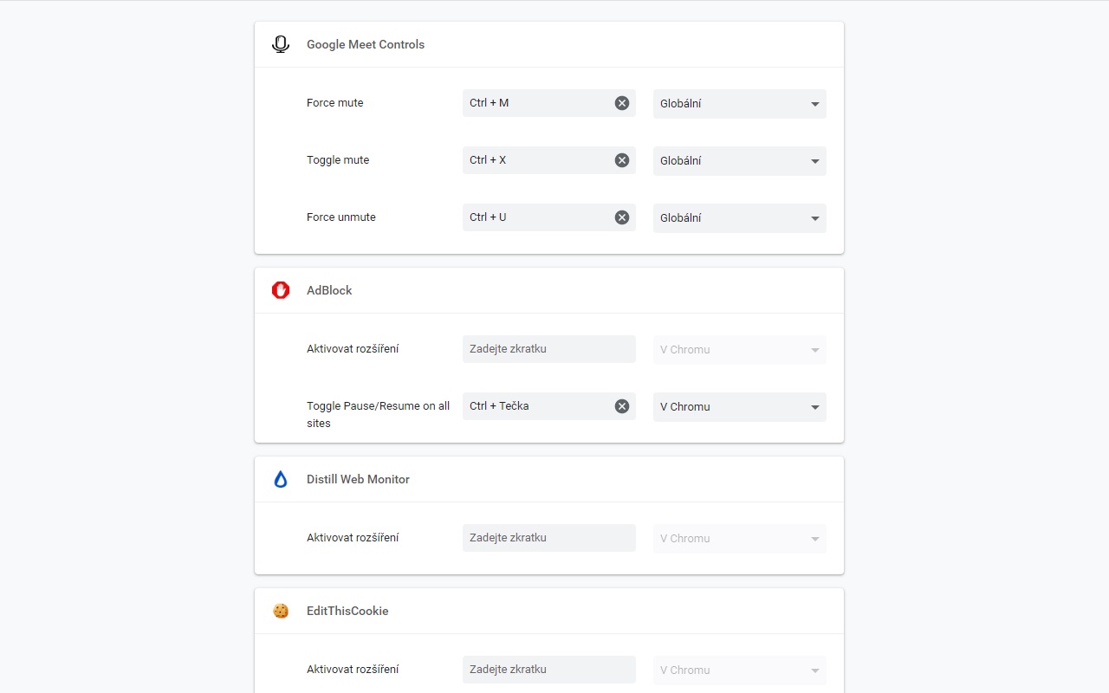
Task: Click the Distill Web Monitor droplet icon
Action: tap(280, 479)
